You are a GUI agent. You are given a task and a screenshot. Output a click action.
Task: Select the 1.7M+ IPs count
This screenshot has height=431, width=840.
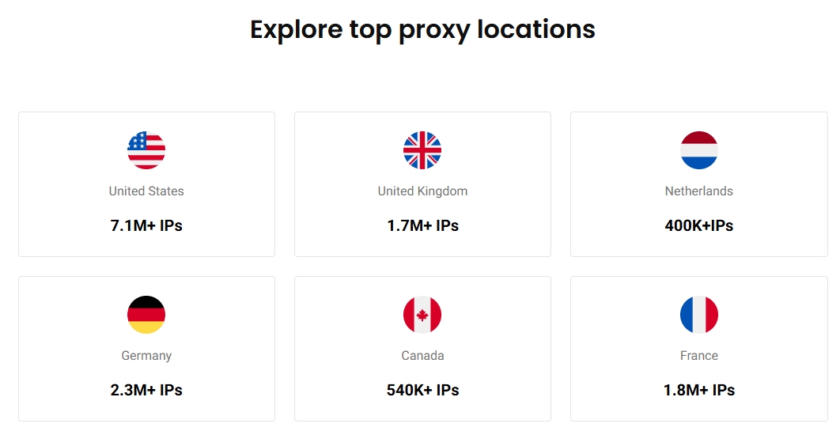point(422,225)
